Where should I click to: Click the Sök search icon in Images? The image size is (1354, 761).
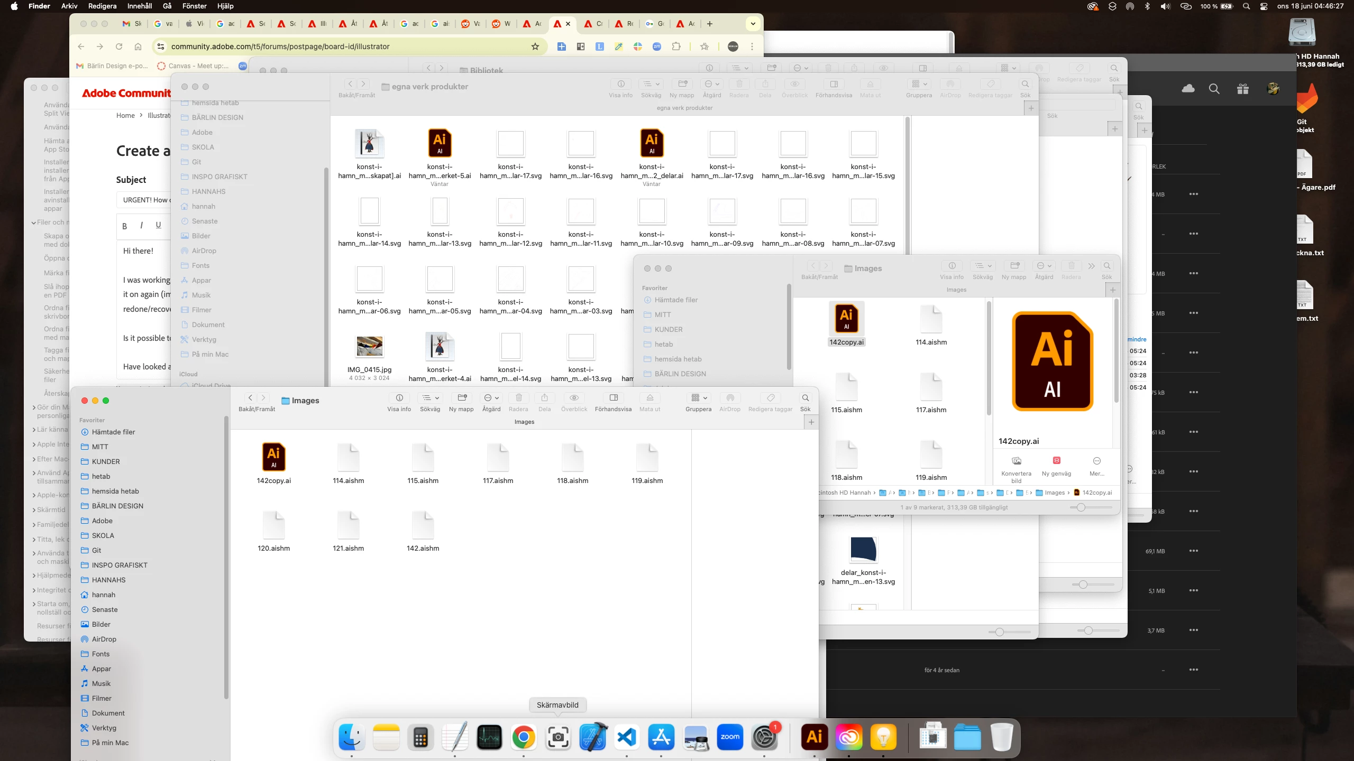(x=805, y=398)
